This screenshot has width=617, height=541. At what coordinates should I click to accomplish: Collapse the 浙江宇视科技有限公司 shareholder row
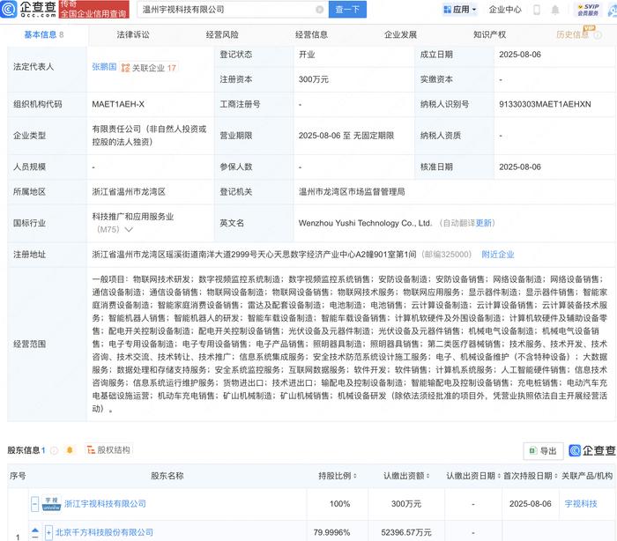[x=34, y=504]
